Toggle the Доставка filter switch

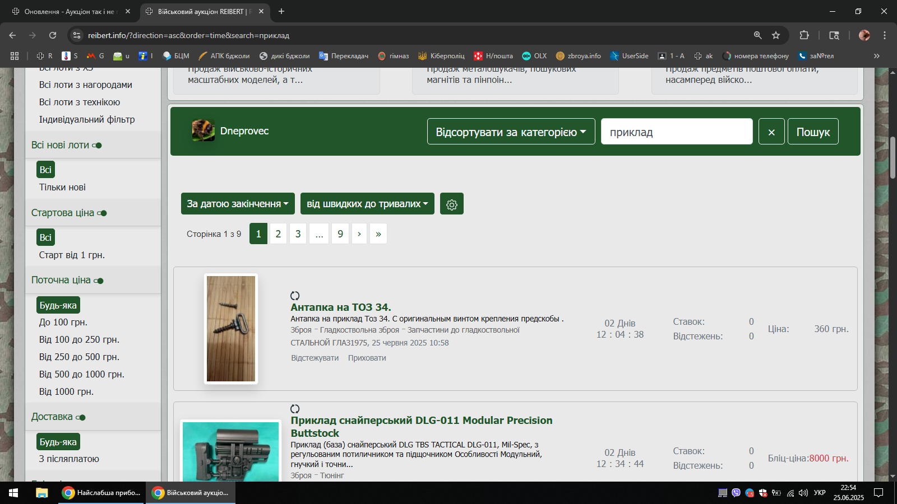81,417
